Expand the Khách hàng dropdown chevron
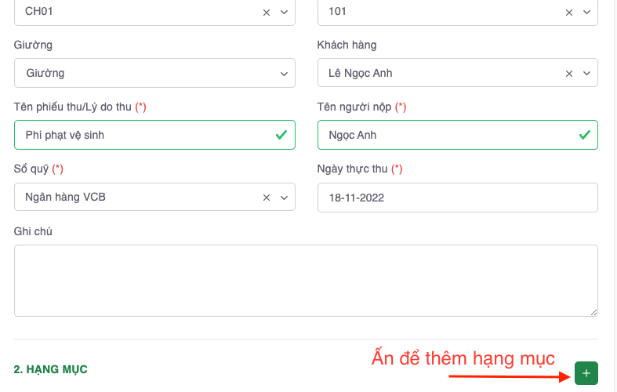 586,73
